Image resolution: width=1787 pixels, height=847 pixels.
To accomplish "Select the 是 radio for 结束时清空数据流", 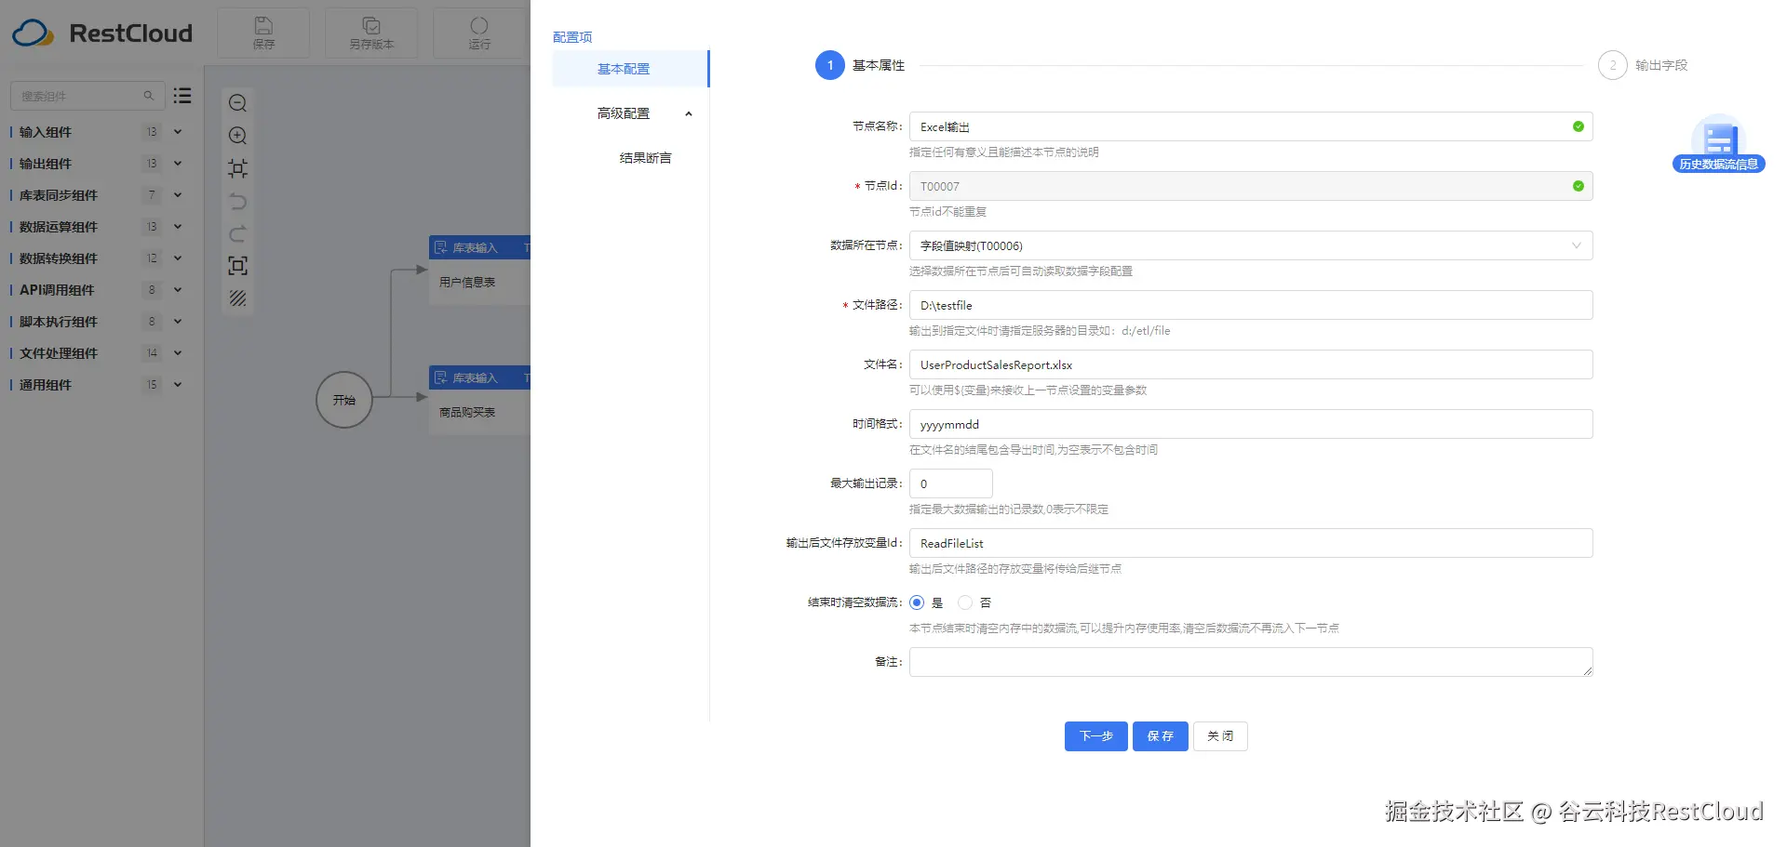I will tap(917, 602).
